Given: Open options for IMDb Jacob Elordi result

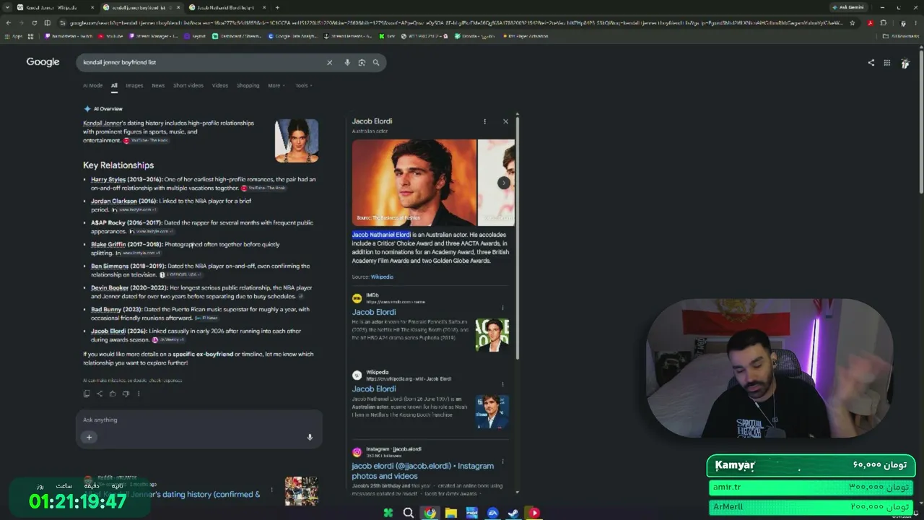Looking at the screenshot, I should (x=502, y=308).
